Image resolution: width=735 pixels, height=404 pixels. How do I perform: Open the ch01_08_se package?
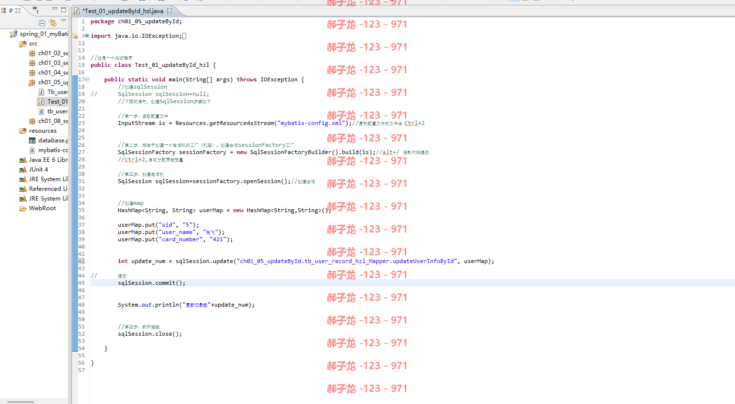click(x=48, y=121)
